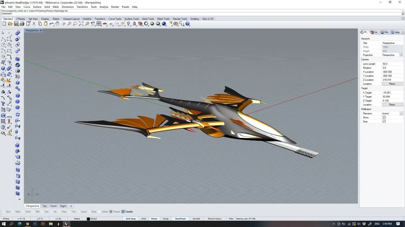Open the Windows Start menu
This screenshot has height=227, width=405.
tap(4, 224)
